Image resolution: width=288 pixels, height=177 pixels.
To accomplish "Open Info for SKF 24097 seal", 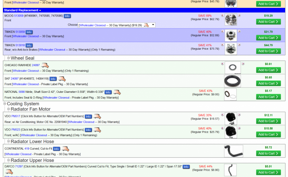I will (53, 79).
